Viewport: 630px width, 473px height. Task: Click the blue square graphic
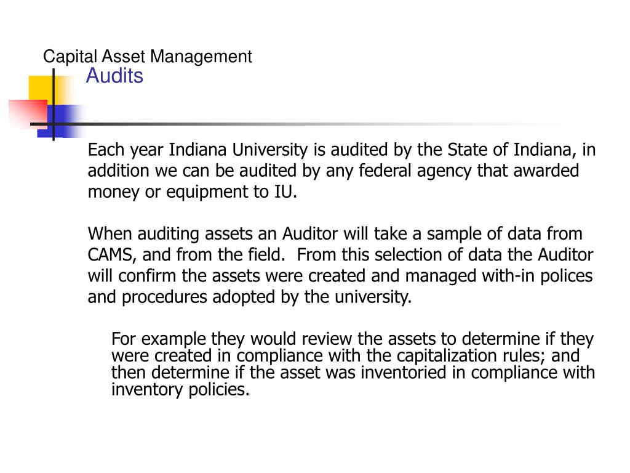coord(60,121)
